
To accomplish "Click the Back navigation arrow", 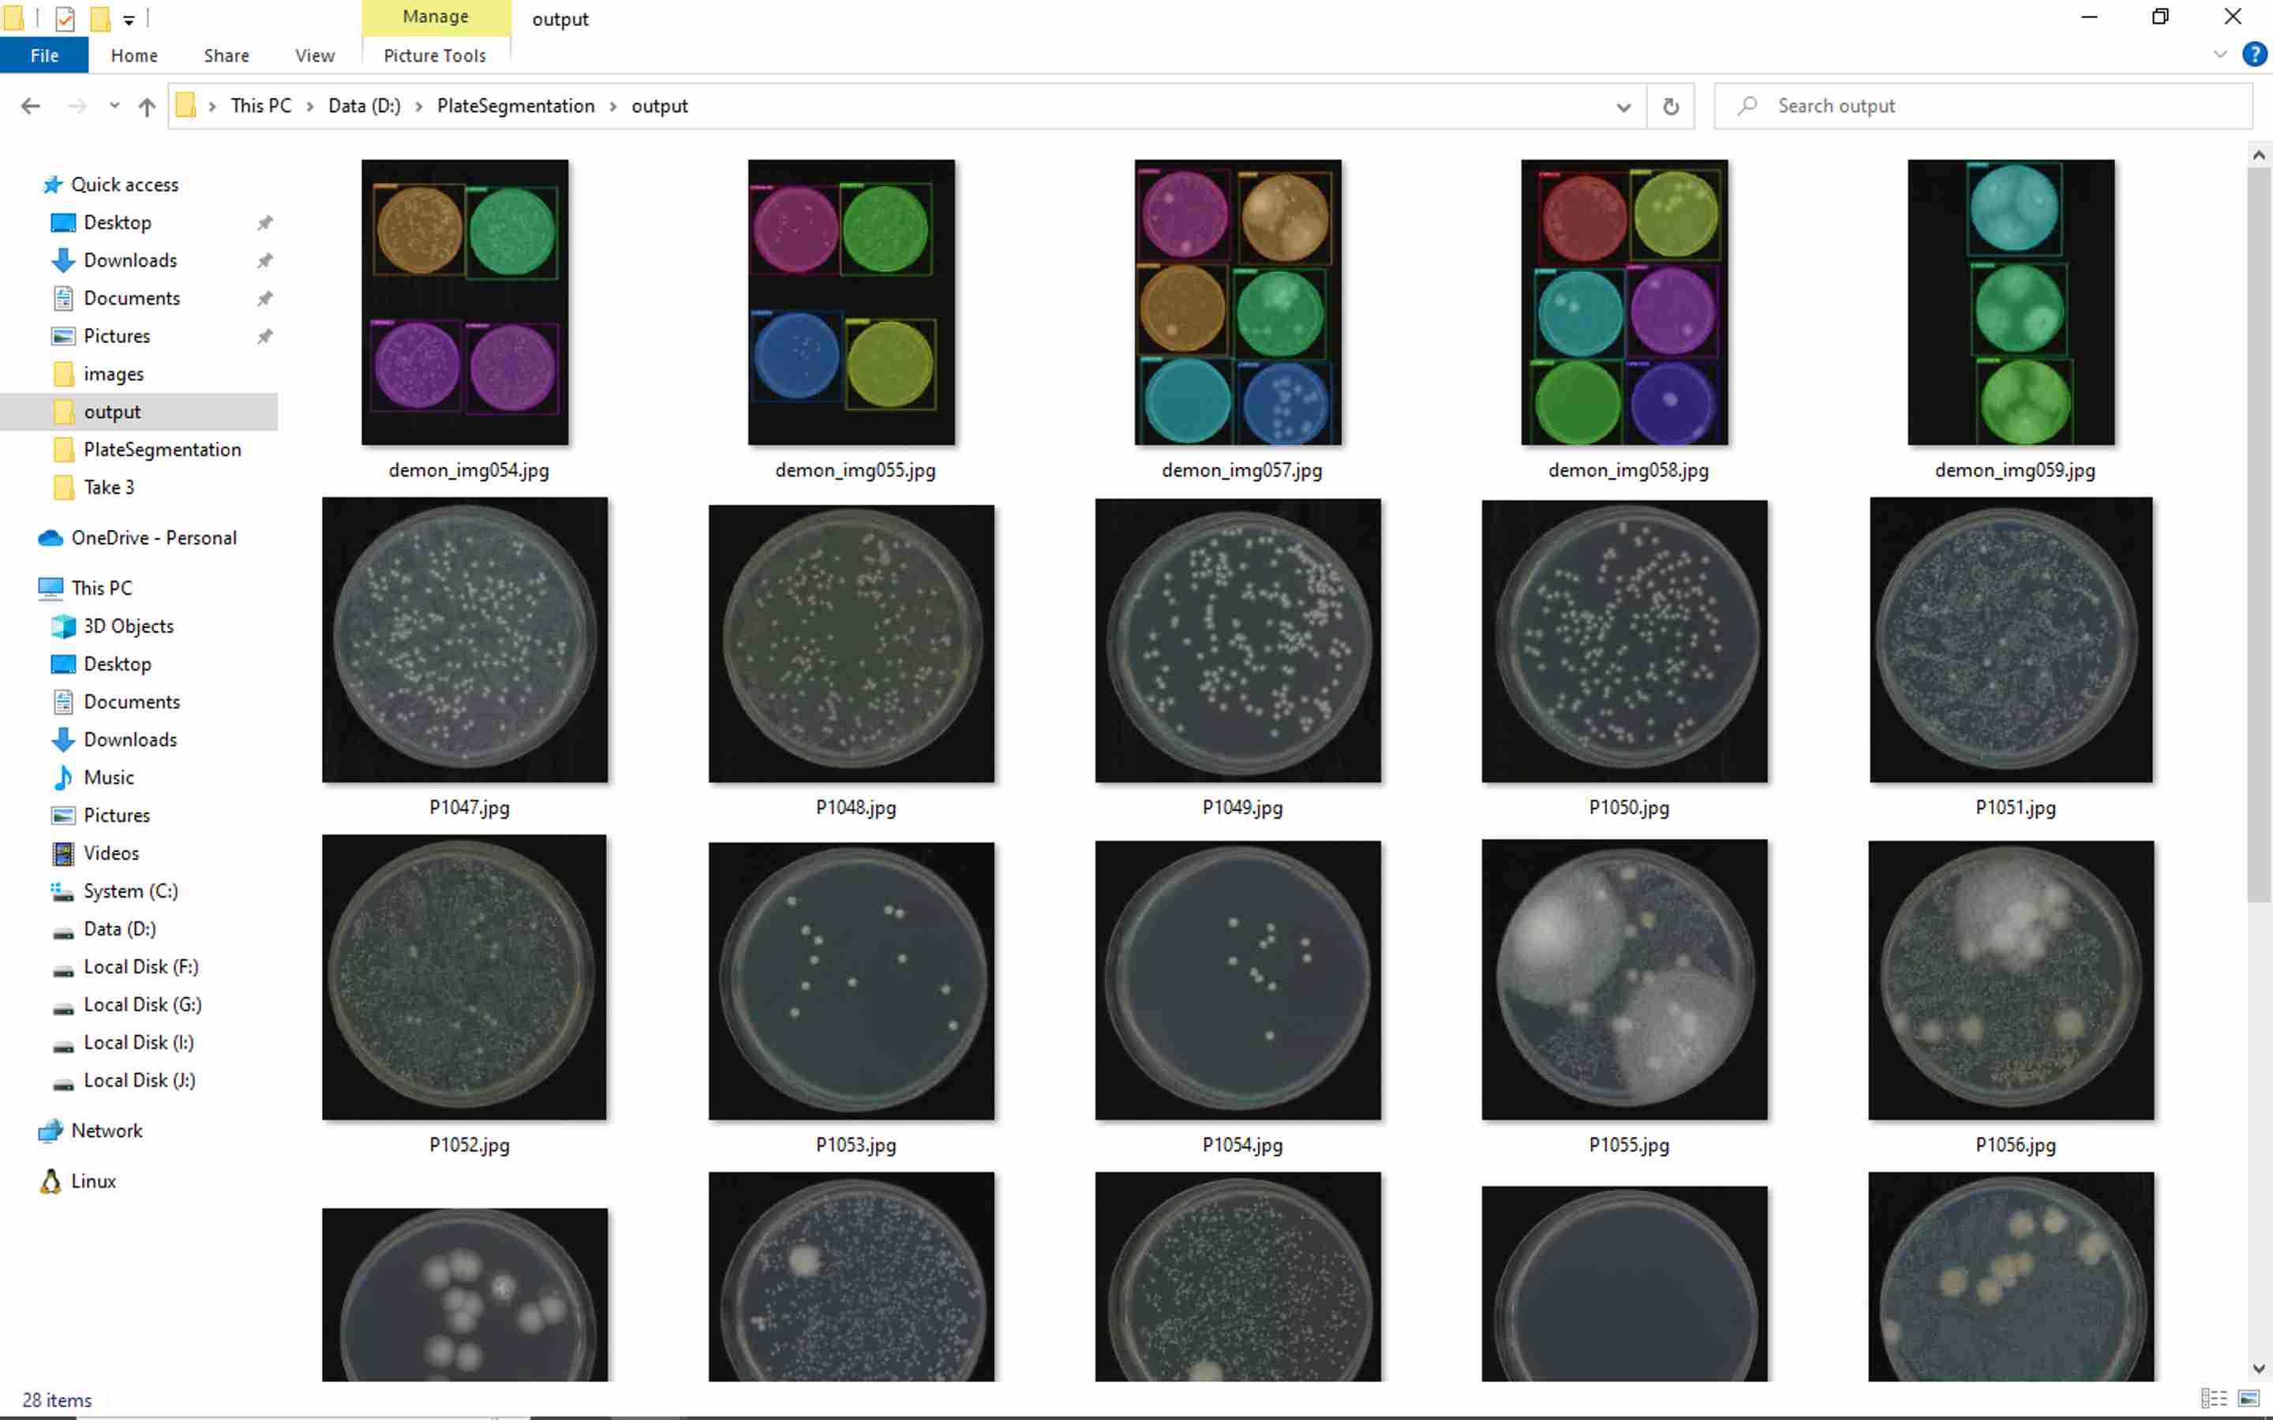I will click(30, 106).
